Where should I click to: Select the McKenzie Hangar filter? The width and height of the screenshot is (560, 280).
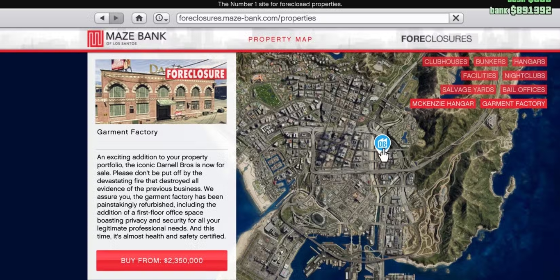[x=443, y=103]
